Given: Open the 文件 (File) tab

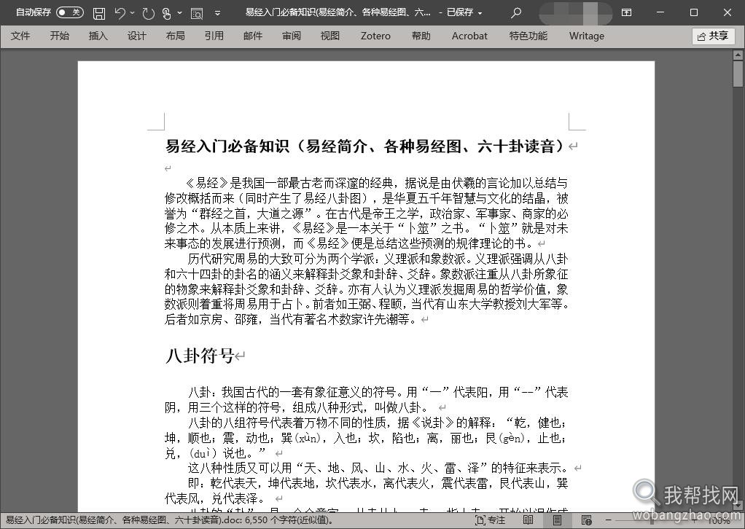Looking at the screenshot, I should pos(20,36).
